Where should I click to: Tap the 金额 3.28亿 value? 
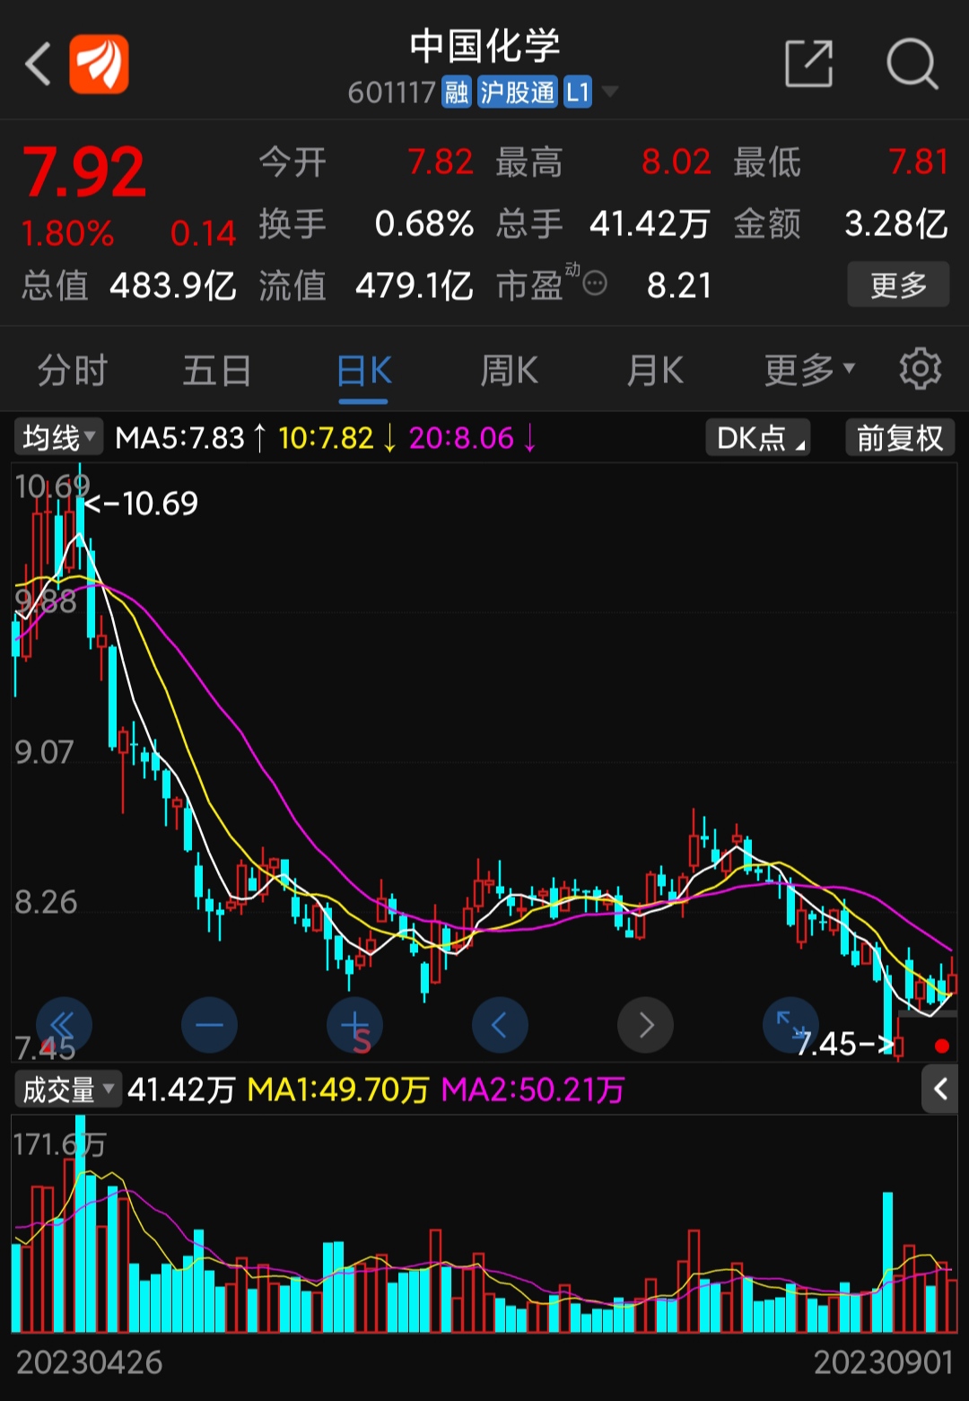click(896, 223)
